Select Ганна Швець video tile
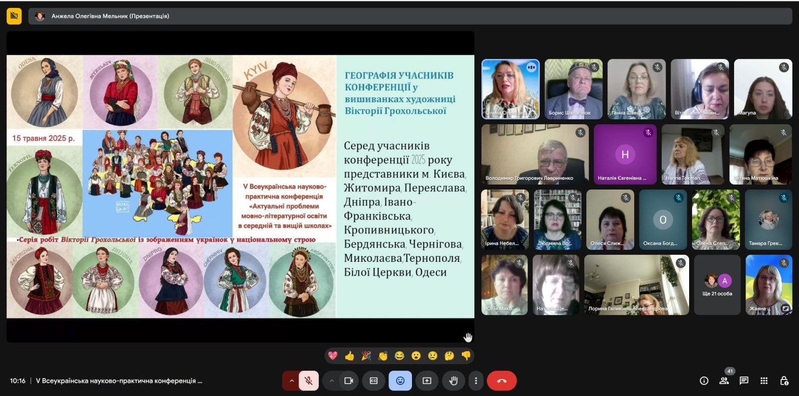This screenshot has width=799, height=396. pyautogui.click(x=636, y=89)
